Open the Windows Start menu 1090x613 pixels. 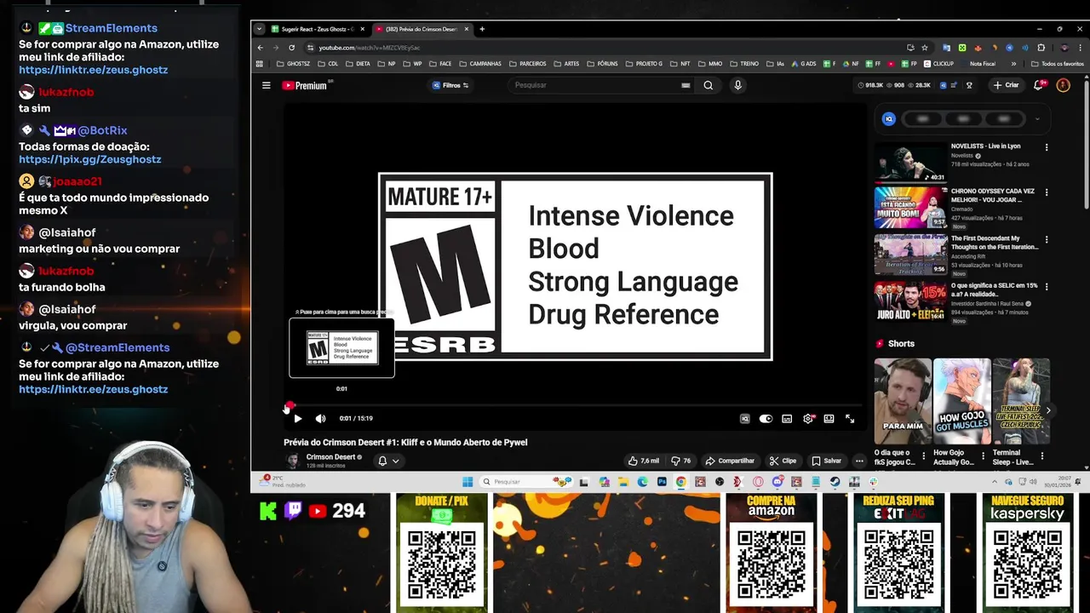point(467,482)
